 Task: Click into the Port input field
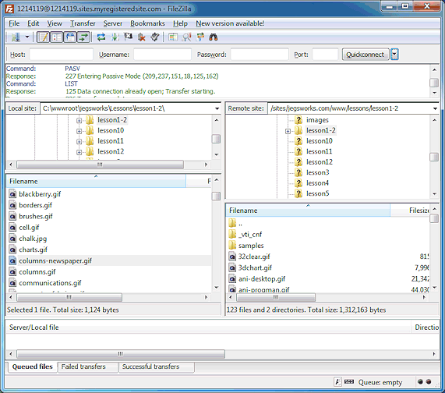tap(325, 55)
